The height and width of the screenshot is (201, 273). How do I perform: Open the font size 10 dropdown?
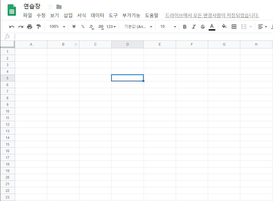[x=168, y=27]
